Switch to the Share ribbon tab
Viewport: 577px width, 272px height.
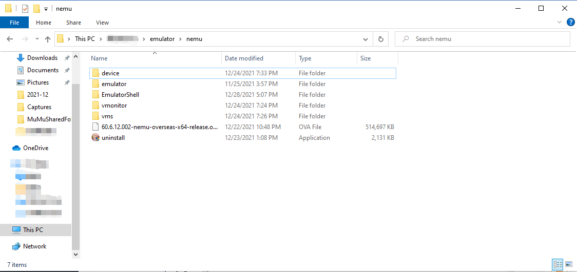[73, 23]
